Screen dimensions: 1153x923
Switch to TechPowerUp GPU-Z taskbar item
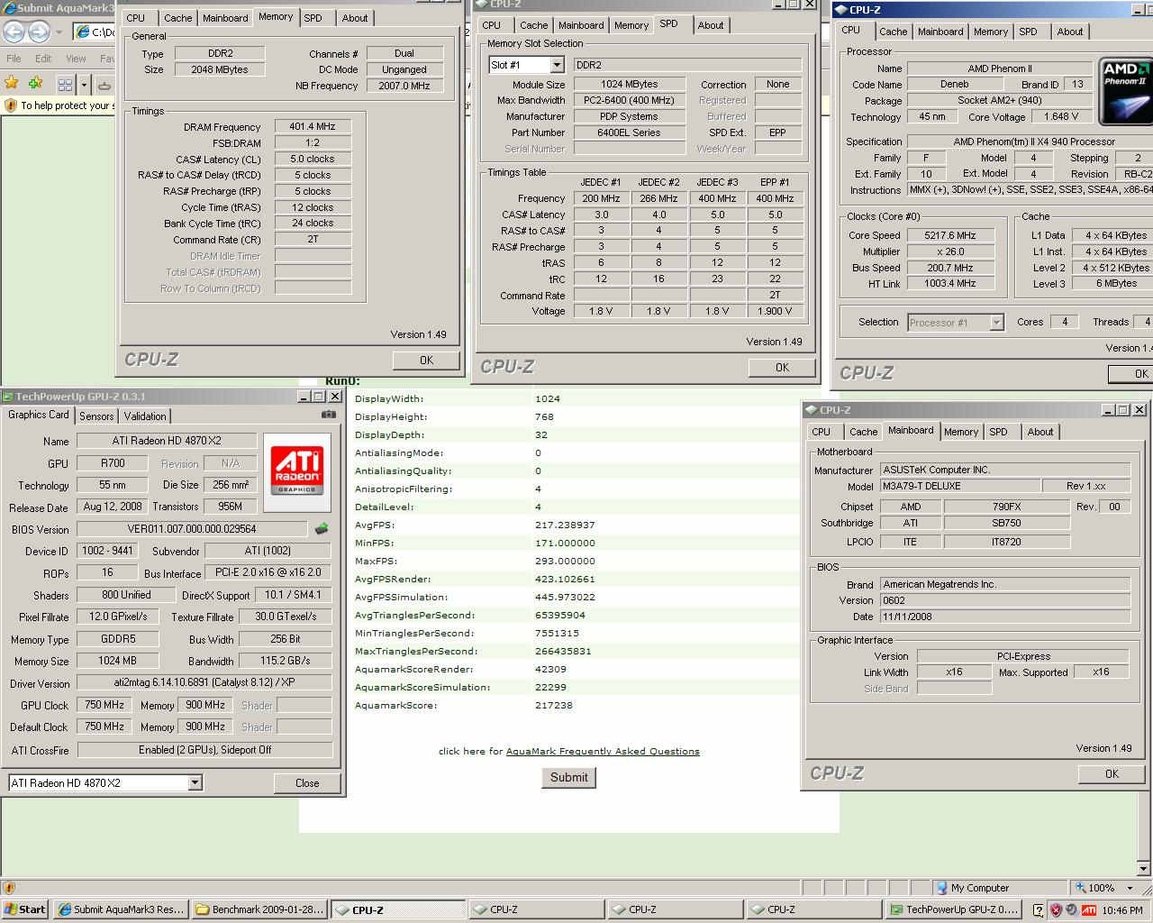(955, 909)
